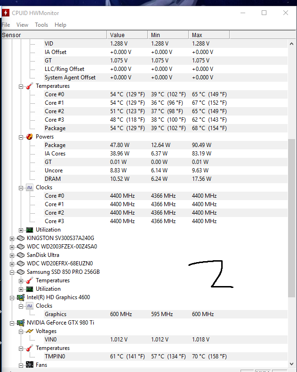Click the NVIDIA Fans icon

(30, 365)
